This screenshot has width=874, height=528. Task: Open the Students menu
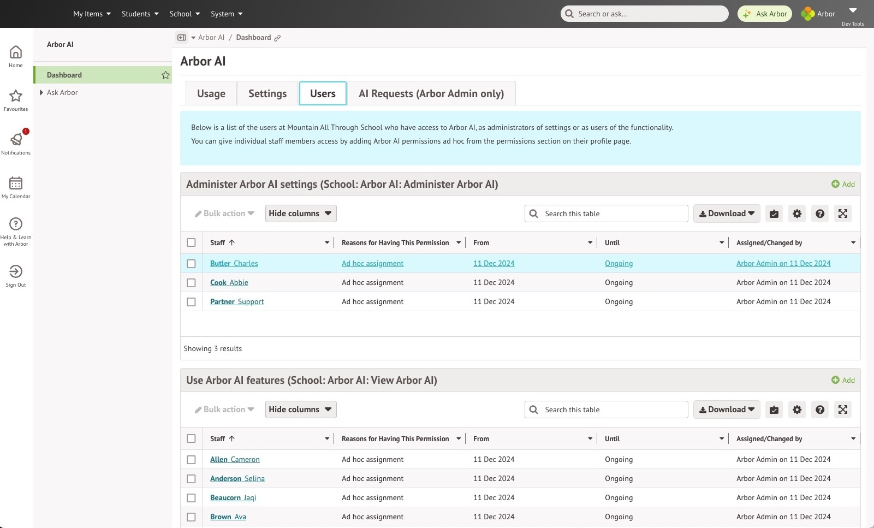pos(140,14)
